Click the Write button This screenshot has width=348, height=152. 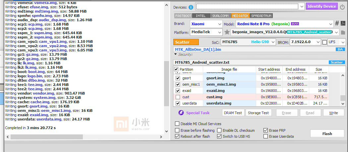tap(333, 113)
